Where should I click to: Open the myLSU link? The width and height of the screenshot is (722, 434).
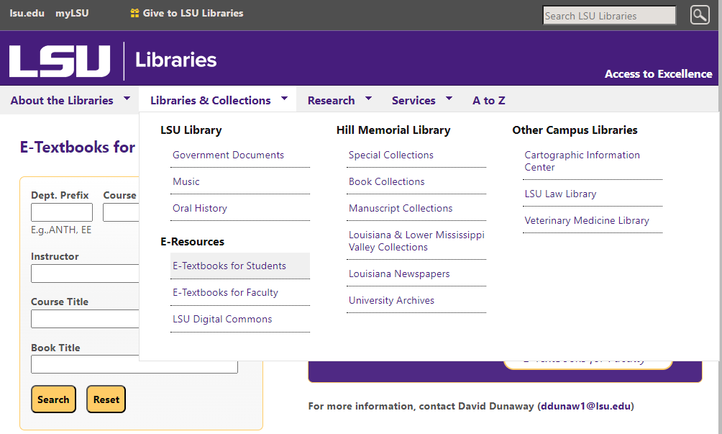click(x=72, y=14)
